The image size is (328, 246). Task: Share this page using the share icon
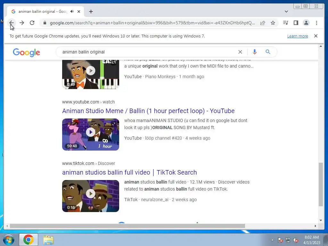(x=263, y=23)
